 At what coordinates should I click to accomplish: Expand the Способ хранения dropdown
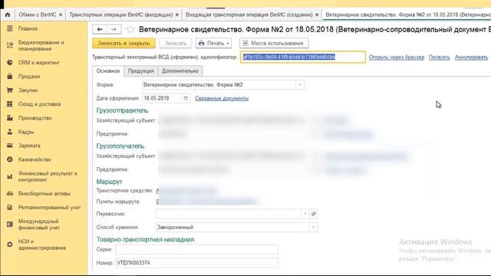[x=313, y=227]
